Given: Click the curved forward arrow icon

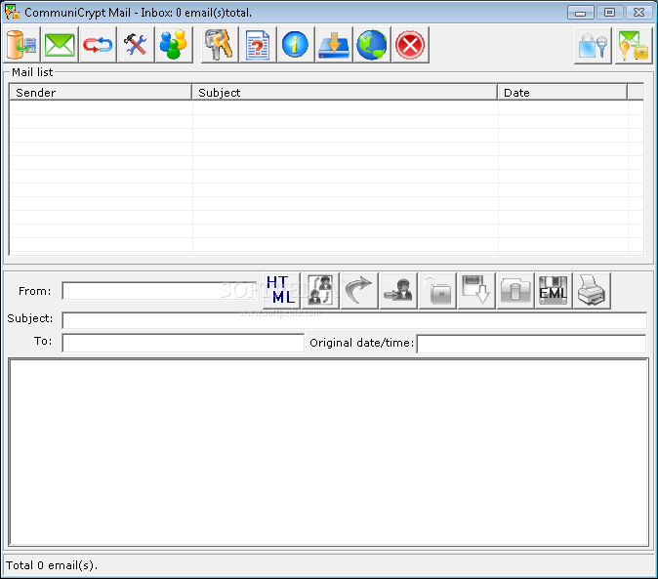Looking at the screenshot, I should click(359, 290).
